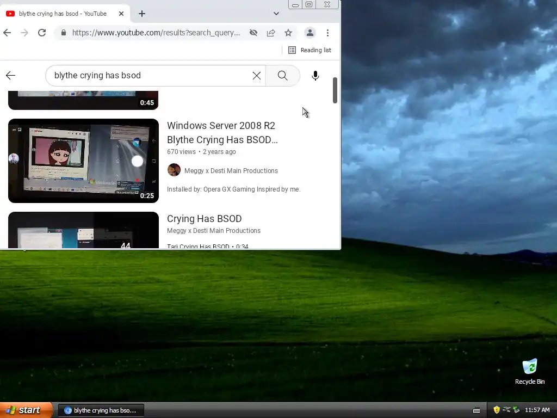Viewport: 557px width, 418px height.
Task: Click the yellow security shield tray icon
Action: (497, 410)
